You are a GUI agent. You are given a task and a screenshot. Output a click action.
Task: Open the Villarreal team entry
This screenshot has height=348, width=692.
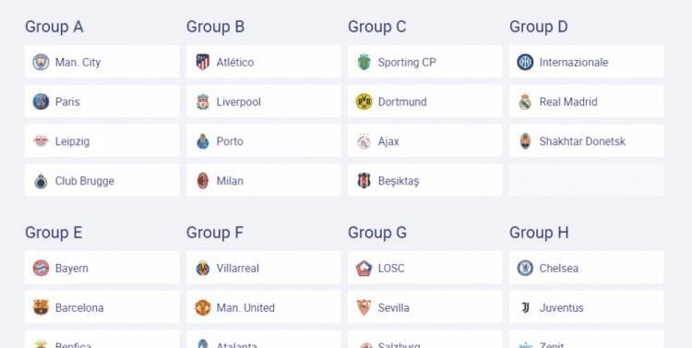264,268
